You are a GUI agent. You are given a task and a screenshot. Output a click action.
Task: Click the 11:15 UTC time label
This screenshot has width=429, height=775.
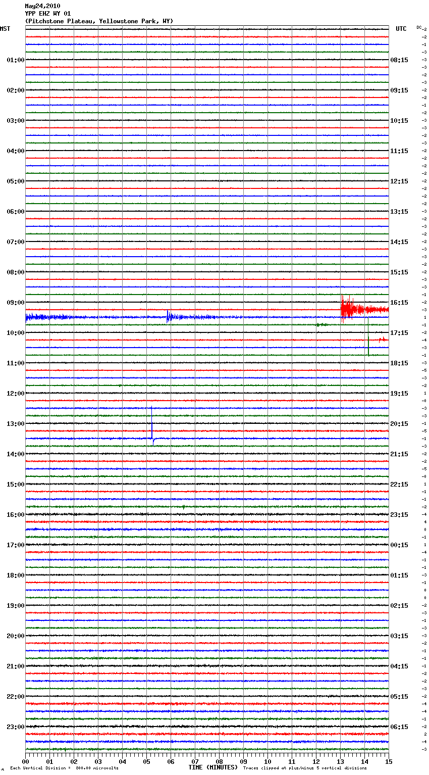point(399,151)
